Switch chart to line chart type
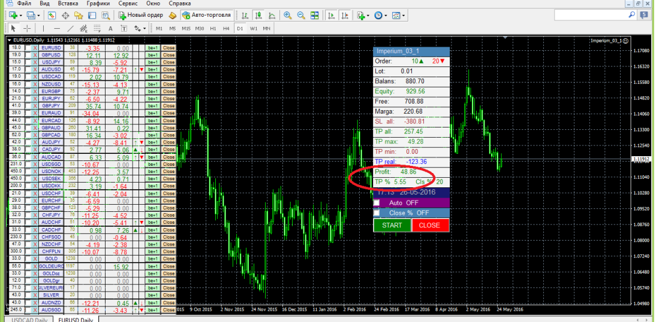656x322 pixels. point(272,16)
